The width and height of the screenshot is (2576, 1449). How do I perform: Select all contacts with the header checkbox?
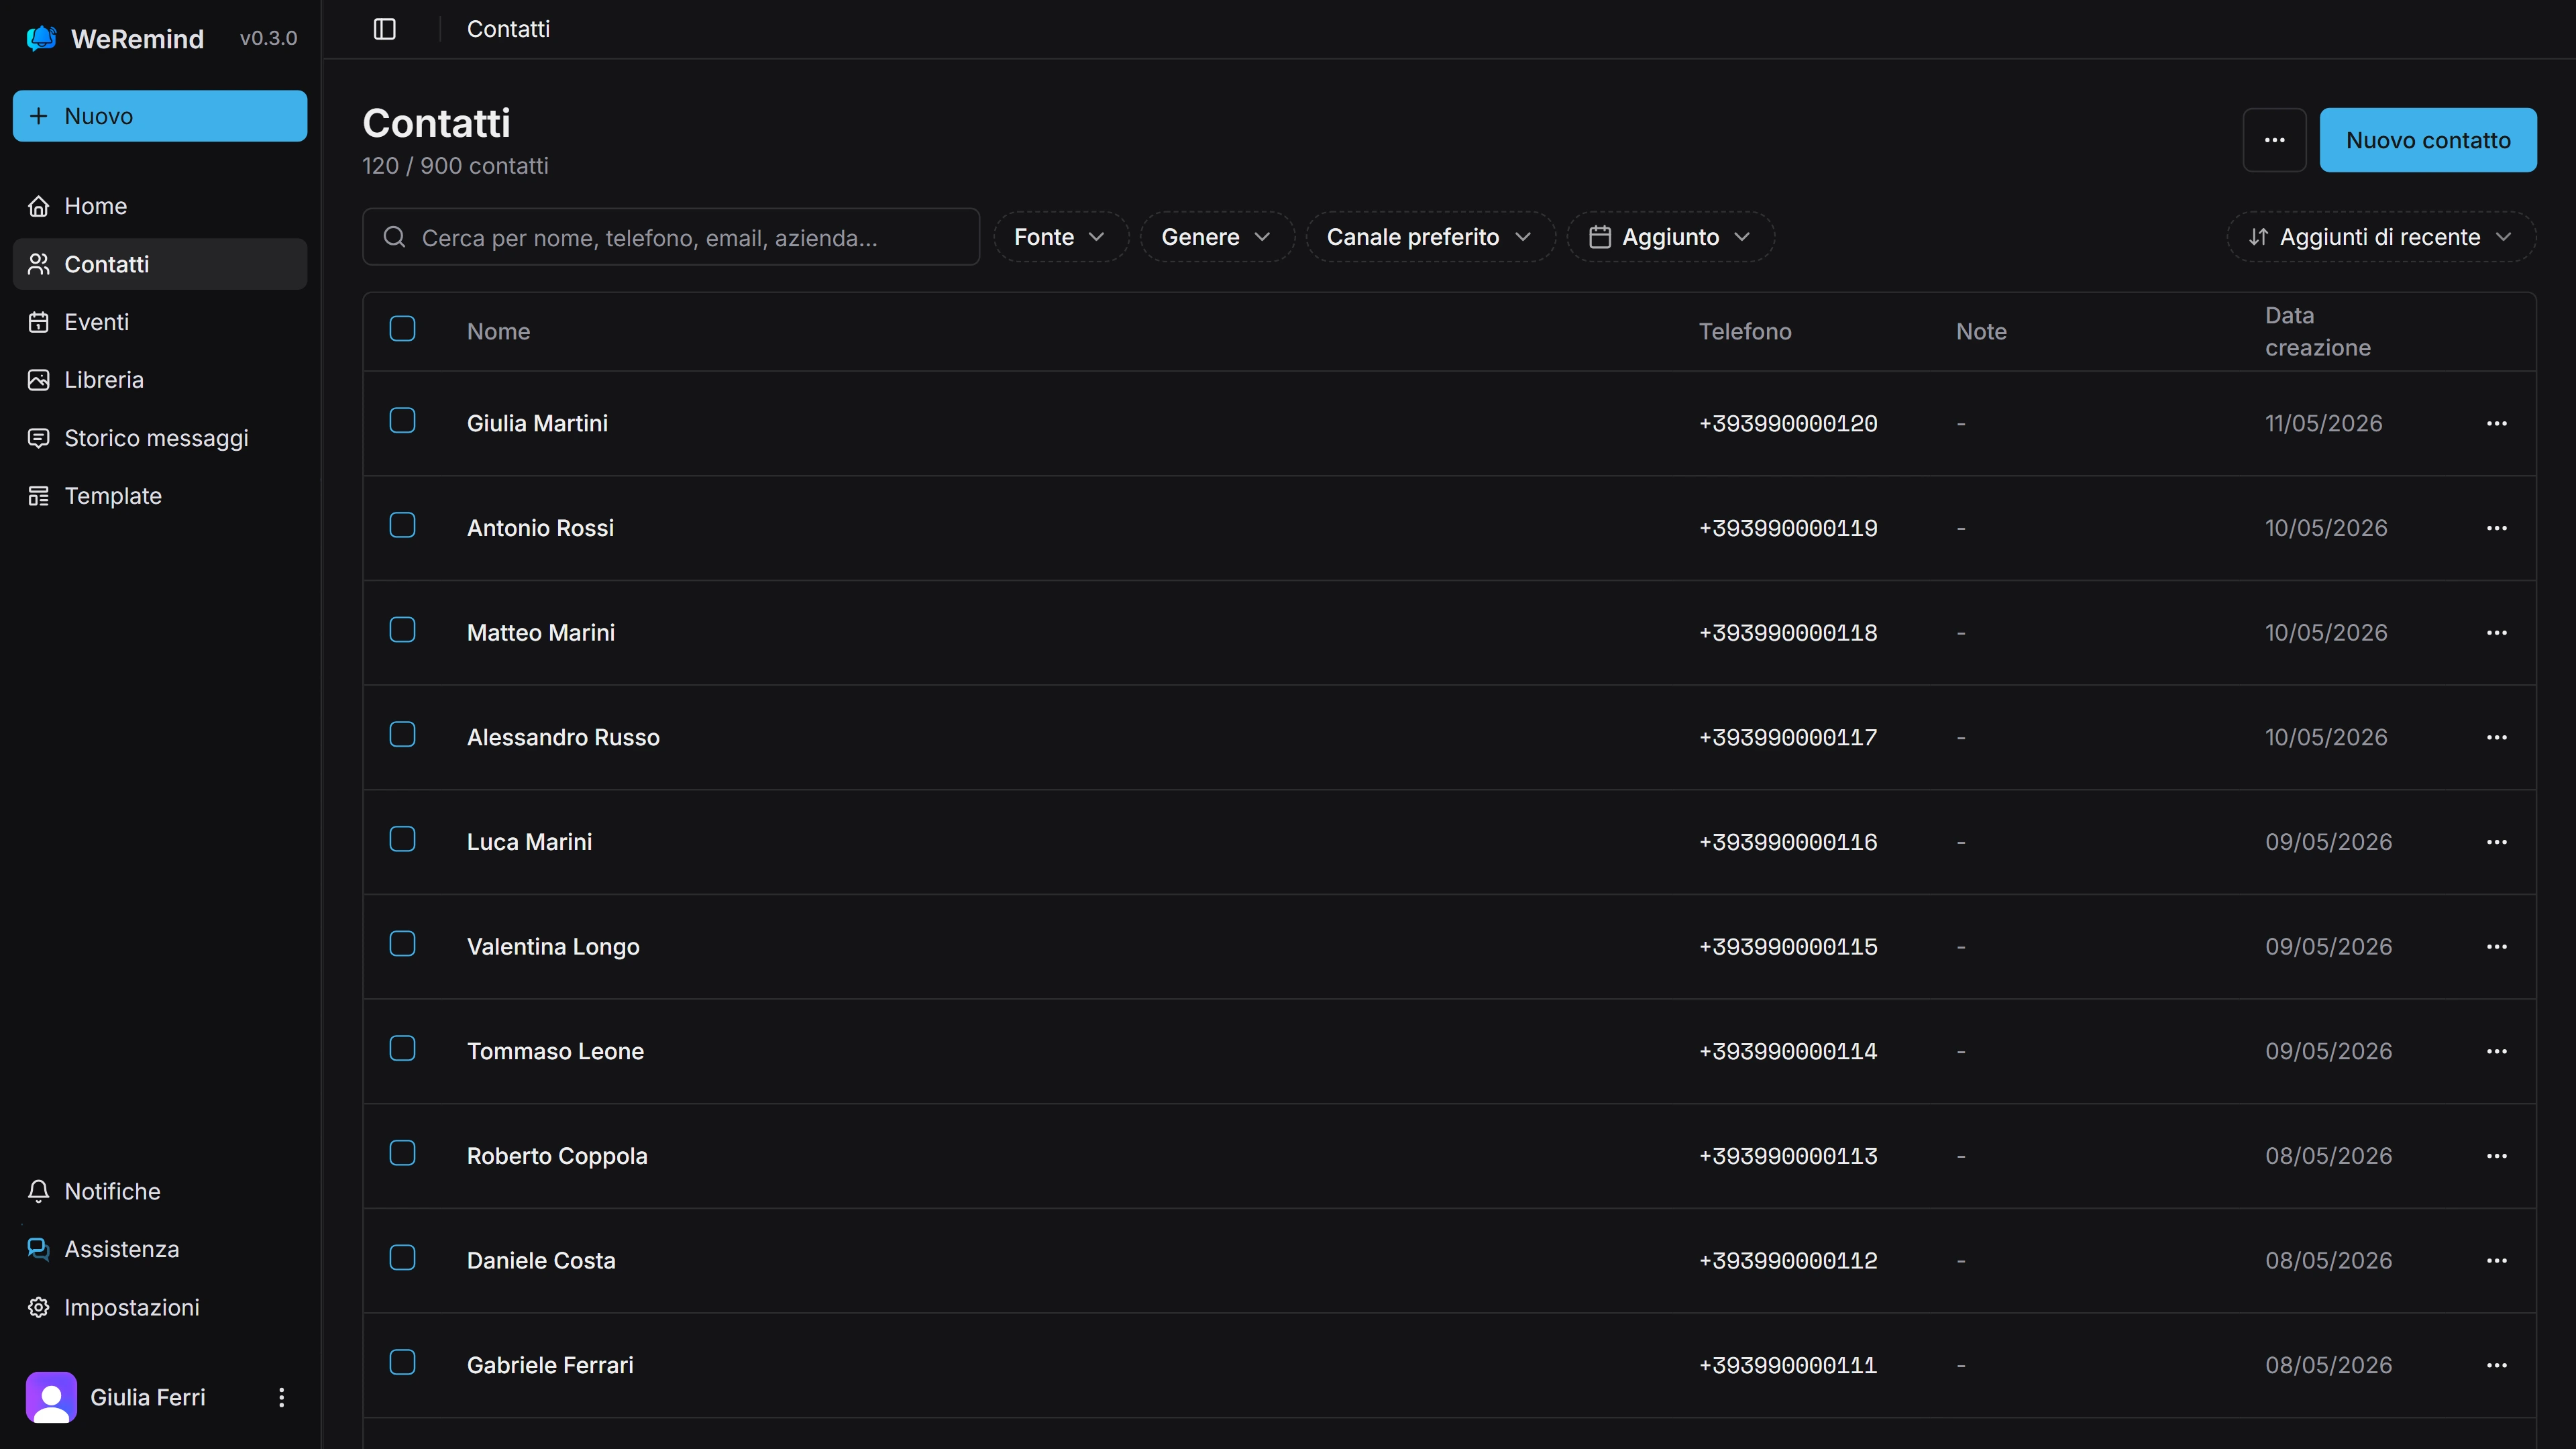(x=402, y=329)
